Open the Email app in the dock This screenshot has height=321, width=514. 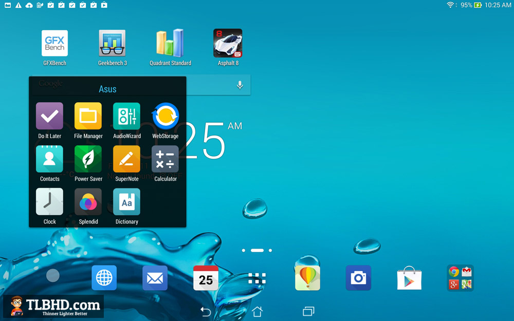(155, 278)
